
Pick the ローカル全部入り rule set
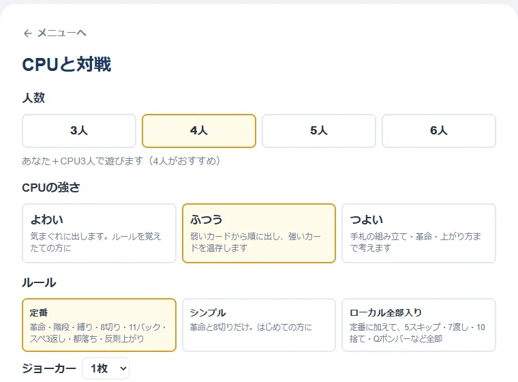click(x=418, y=325)
